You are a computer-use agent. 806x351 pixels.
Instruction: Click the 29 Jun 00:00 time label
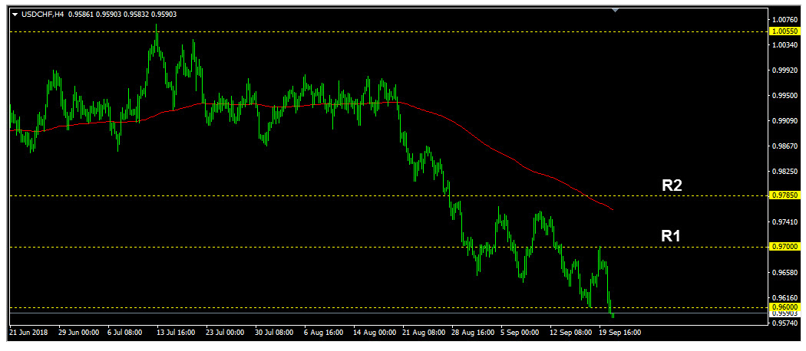78,333
